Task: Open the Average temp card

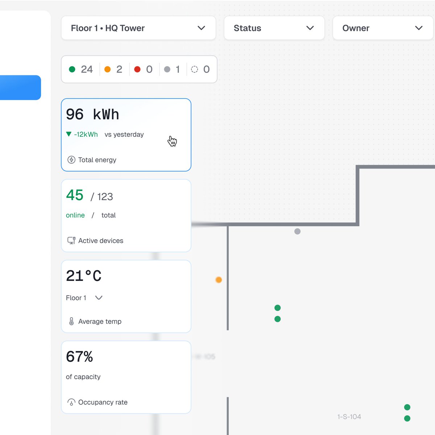Action: pyautogui.click(x=126, y=297)
